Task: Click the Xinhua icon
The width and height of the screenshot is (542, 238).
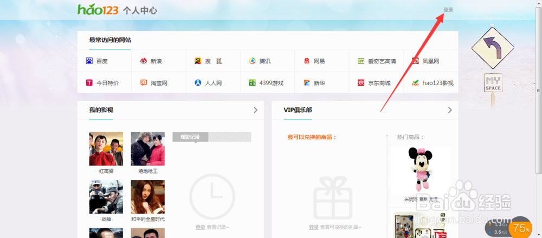Action: 307,83
